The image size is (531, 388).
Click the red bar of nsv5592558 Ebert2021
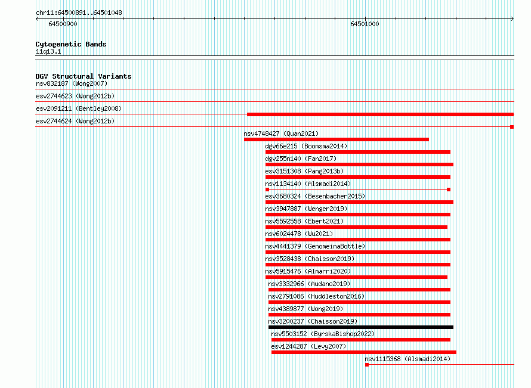coord(356,227)
